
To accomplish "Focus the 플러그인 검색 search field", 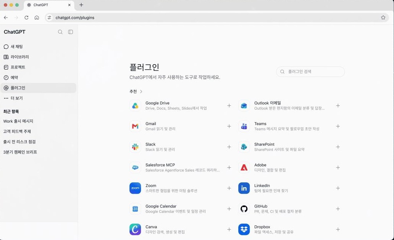I will (x=310, y=72).
